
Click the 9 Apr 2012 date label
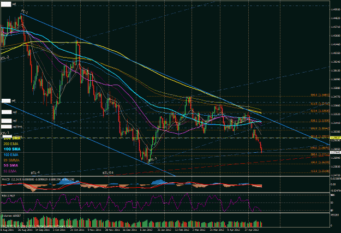[x=234, y=230]
